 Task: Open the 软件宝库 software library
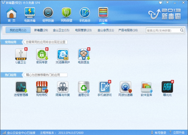(146, 87)
